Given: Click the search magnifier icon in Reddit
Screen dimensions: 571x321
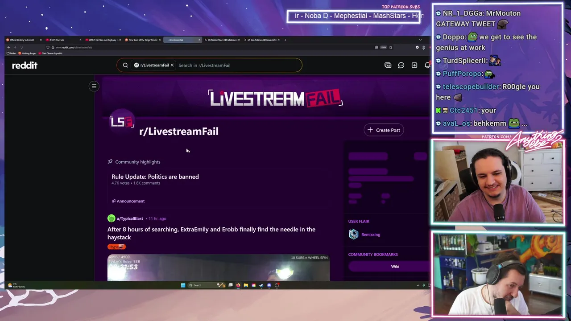Looking at the screenshot, I should point(125,65).
